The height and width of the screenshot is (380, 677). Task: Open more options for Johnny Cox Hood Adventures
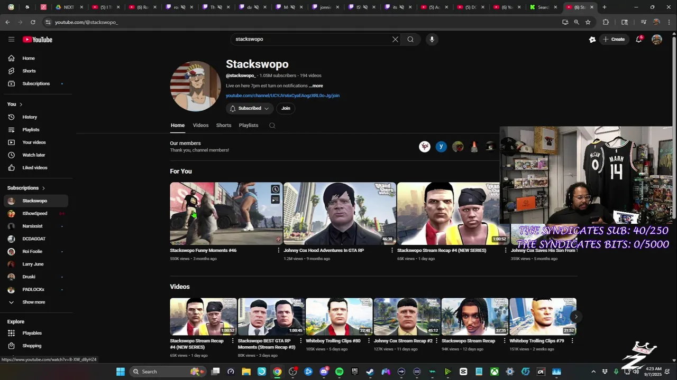coord(392,250)
